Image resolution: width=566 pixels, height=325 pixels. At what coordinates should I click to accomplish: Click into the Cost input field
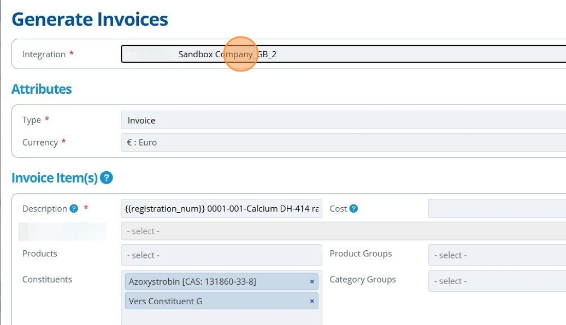click(497, 209)
